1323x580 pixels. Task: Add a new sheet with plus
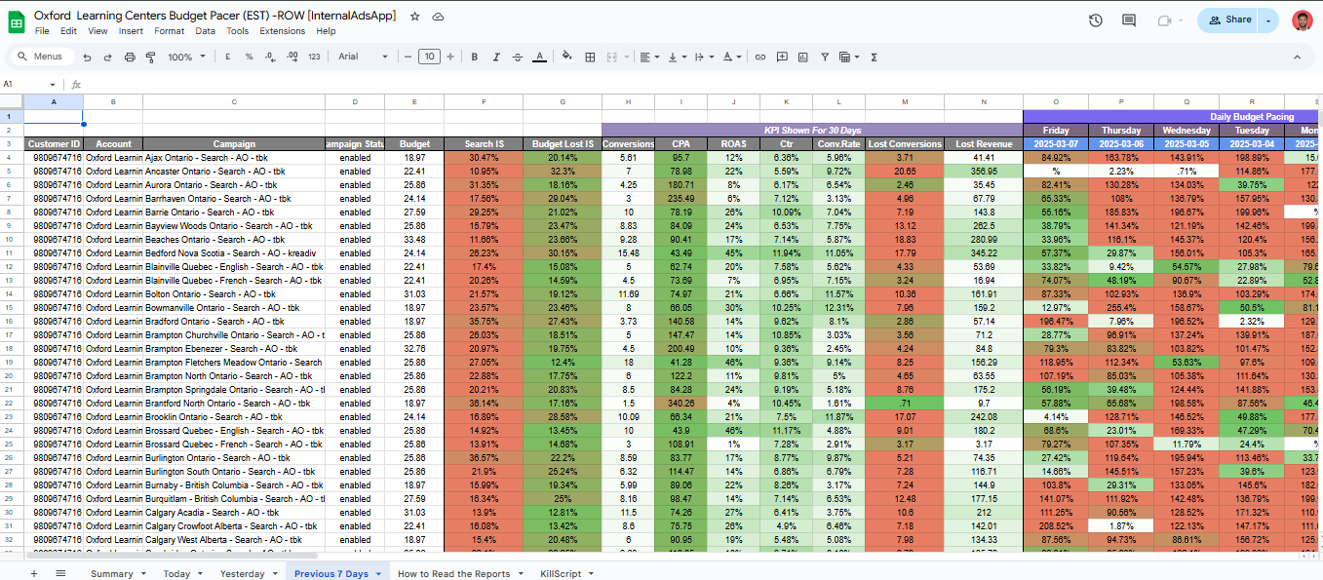tap(33, 573)
